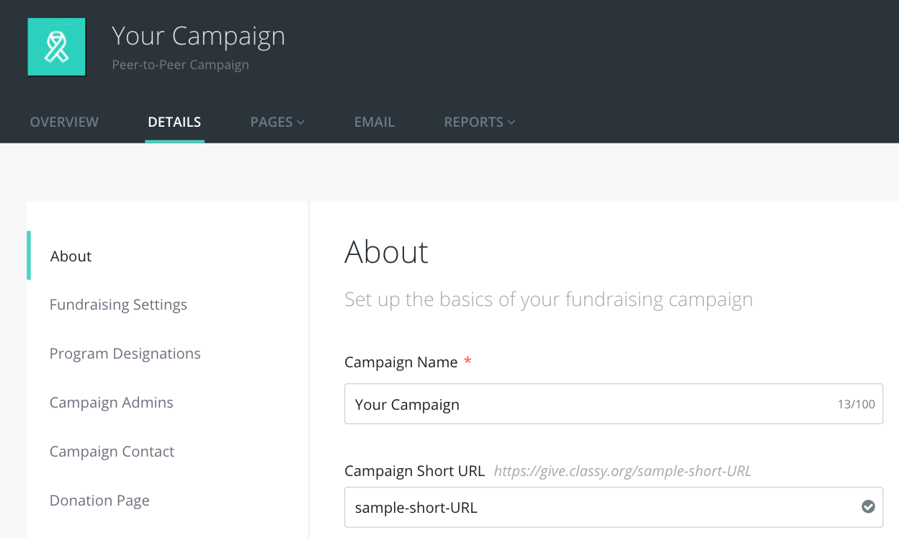The image size is (899, 538).
Task: Click the teal ribbon campaign logo
Action: point(56,47)
